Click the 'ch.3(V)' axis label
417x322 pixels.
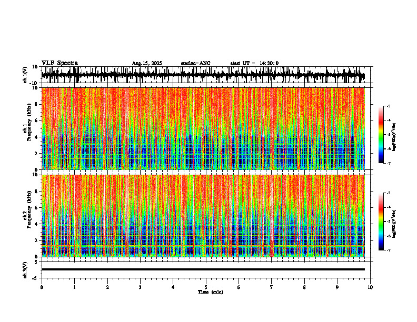point(25,270)
